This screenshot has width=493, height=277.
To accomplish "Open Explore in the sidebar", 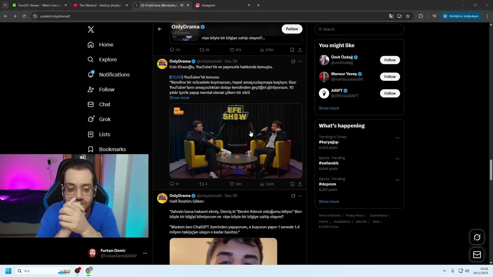I will [102, 60].
